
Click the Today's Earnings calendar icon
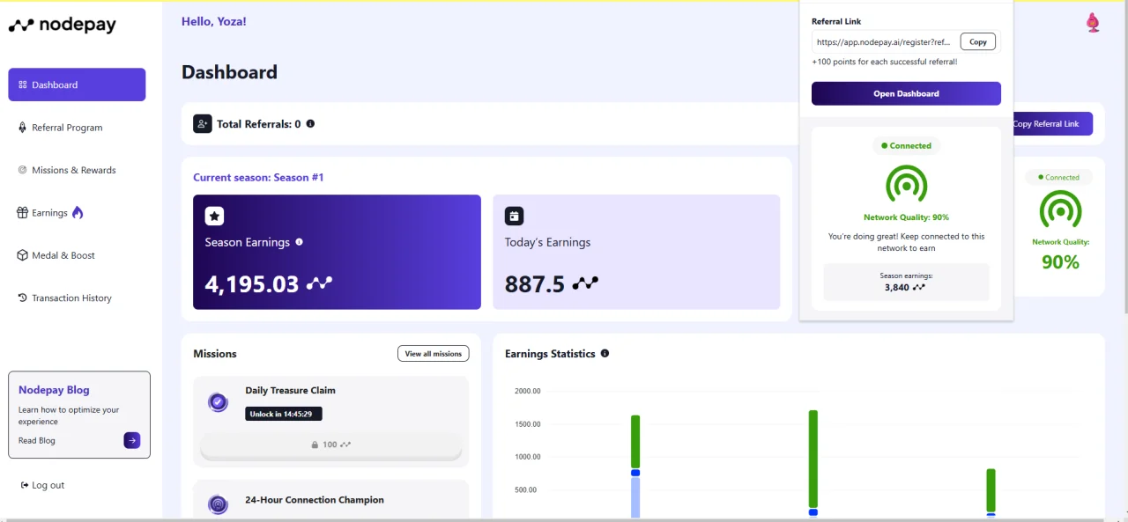(x=514, y=216)
